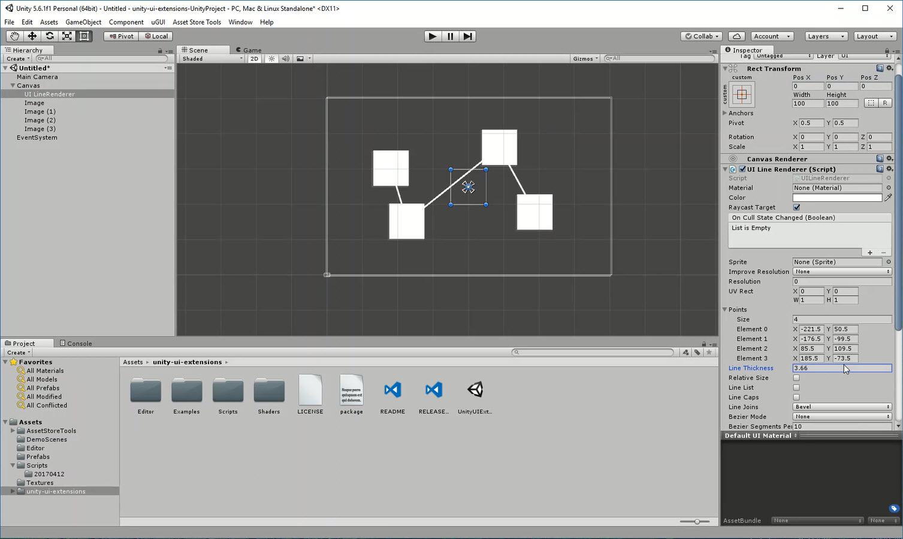The width and height of the screenshot is (903, 539).
Task: Open the Window menu
Action: click(x=240, y=22)
